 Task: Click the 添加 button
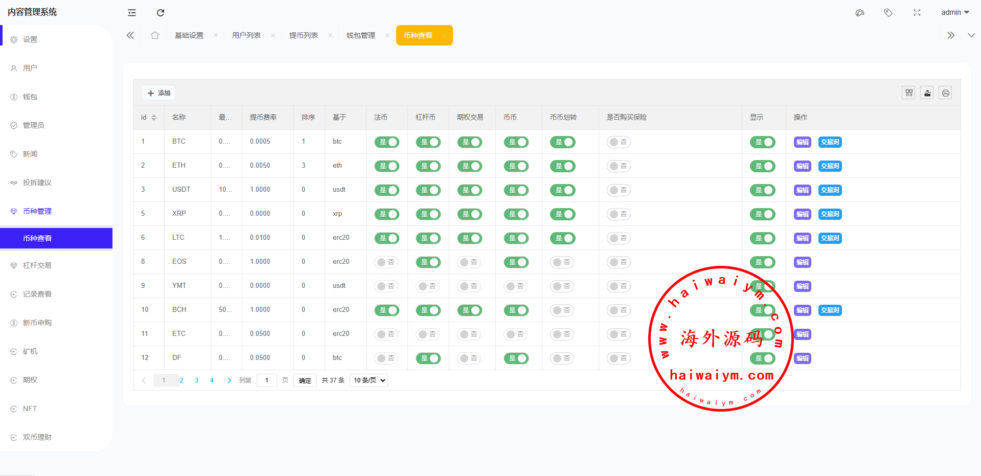[x=159, y=93]
